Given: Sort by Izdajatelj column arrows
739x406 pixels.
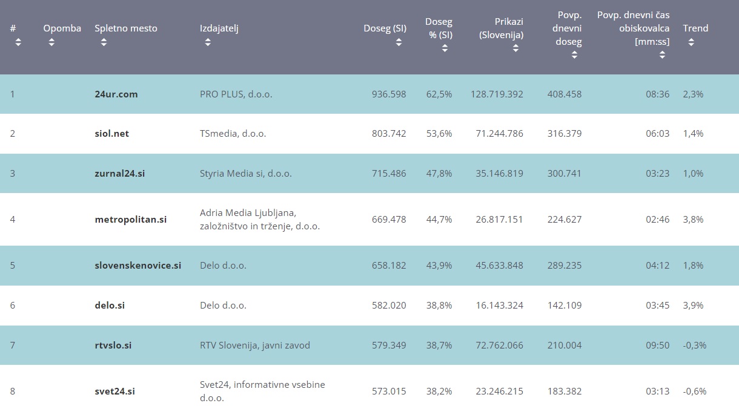Looking at the screenshot, I should pyautogui.click(x=208, y=42).
